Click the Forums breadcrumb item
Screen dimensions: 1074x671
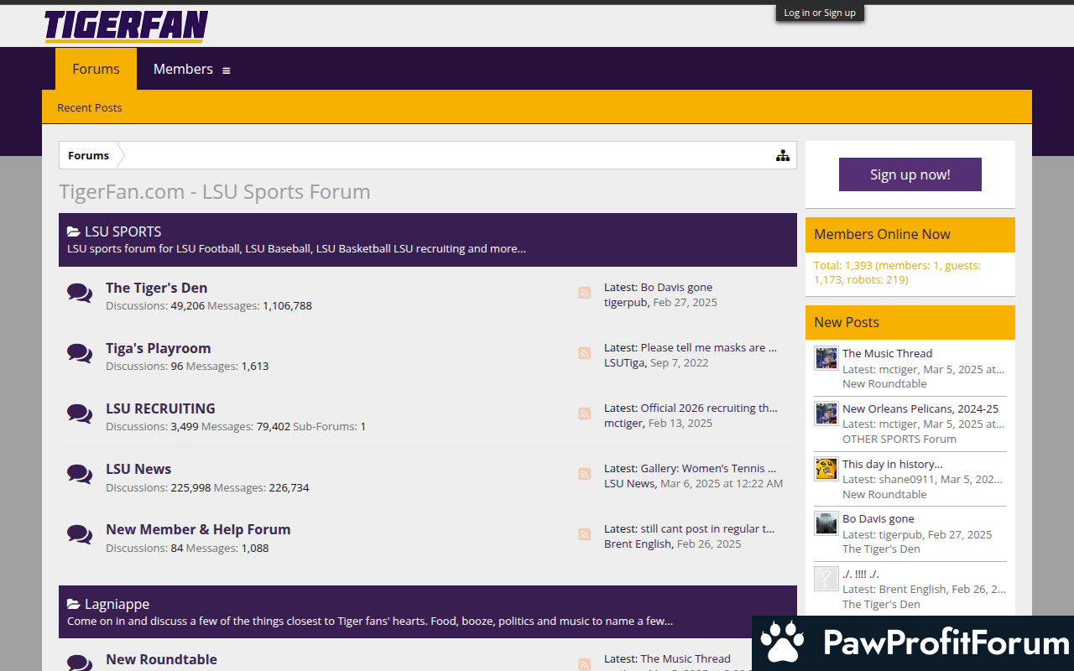pos(88,155)
